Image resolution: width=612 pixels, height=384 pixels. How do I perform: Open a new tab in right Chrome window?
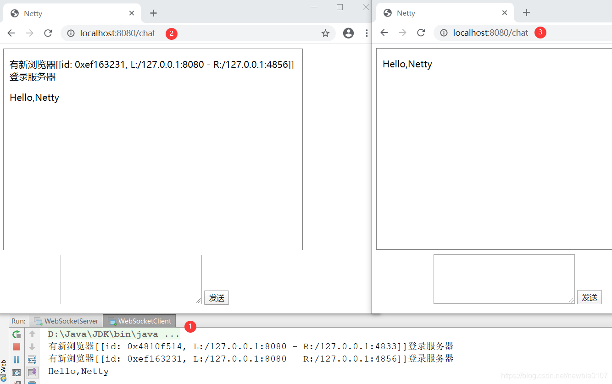[x=526, y=13]
